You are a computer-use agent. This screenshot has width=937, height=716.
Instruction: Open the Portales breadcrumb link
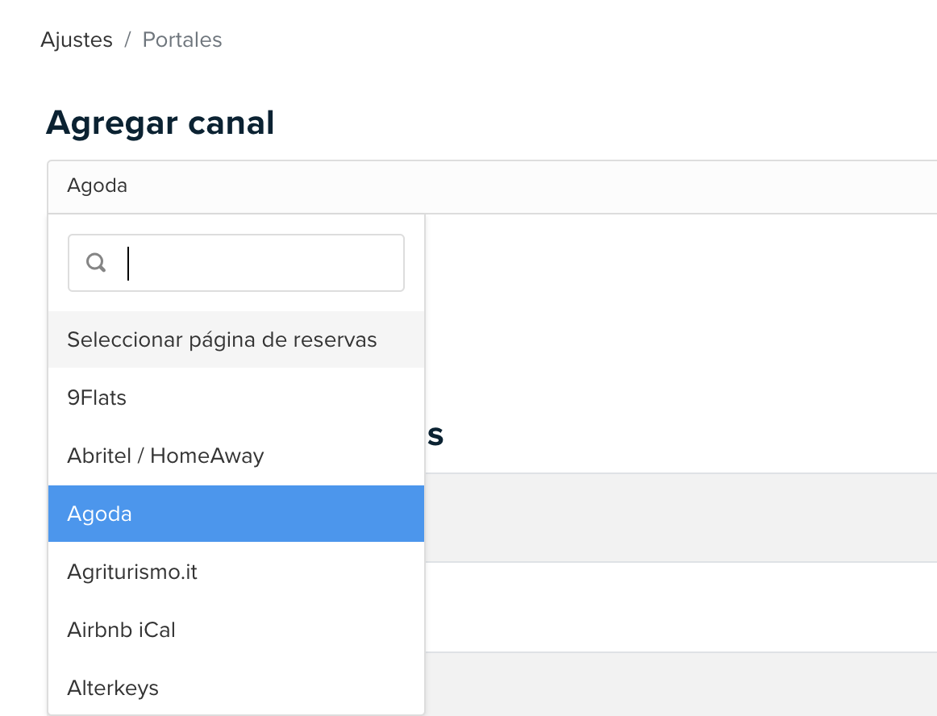click(182, 40)
